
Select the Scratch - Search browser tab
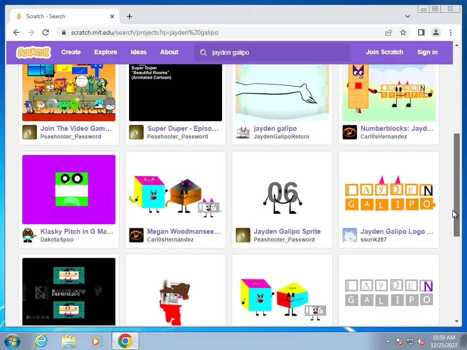tap(65, 16)
